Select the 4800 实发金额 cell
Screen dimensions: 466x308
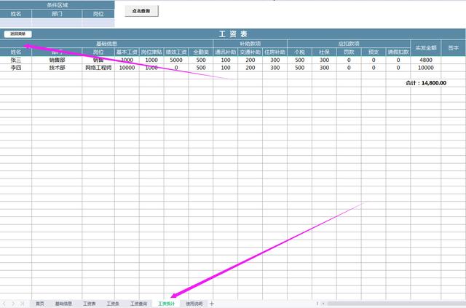point(425,60)
